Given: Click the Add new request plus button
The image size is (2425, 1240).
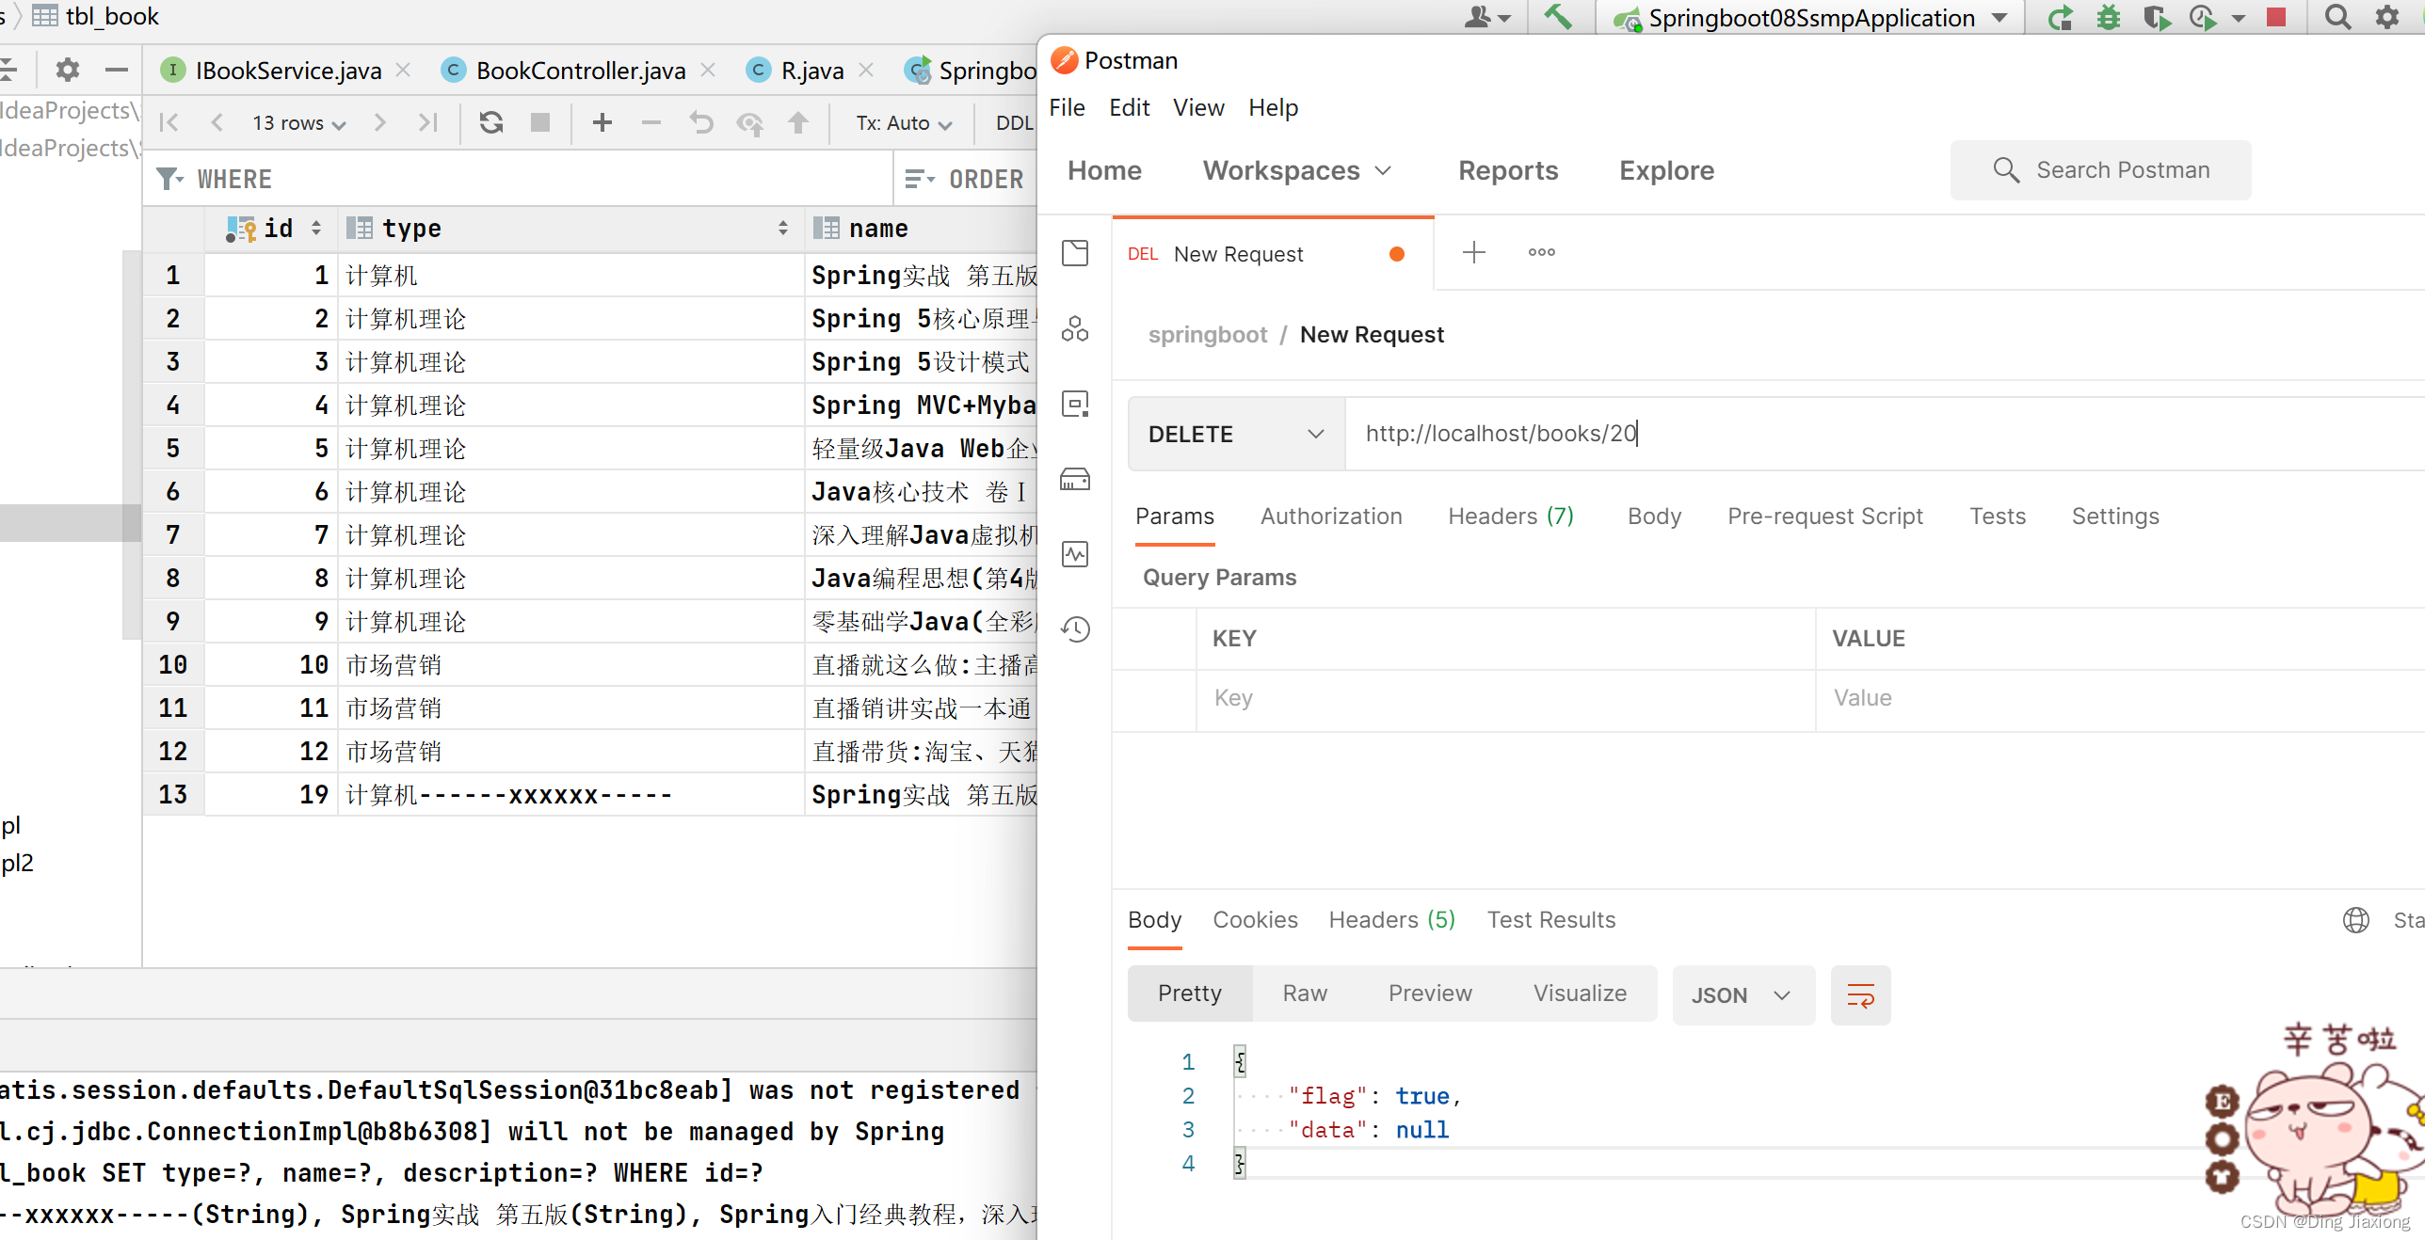Looking at the screenshot, I should (x=1472, y=251).
